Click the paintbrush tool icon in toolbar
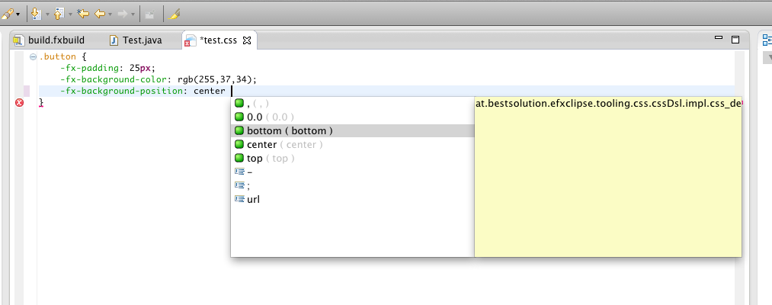Image resolution: width=772 pixels, height=305 pixels. (x=7, y=14)
